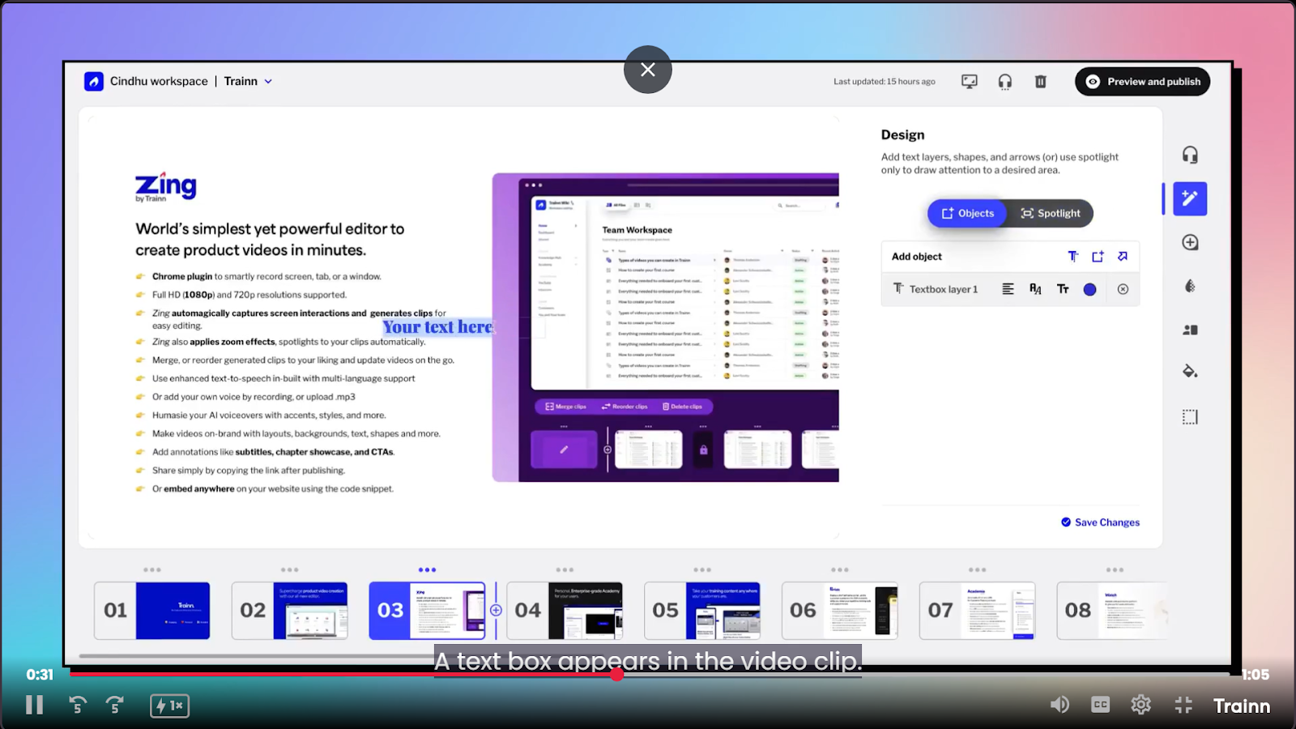Image resolution: width=1296 pixels, height=729 pixels.
Task: Click Save Changes
Action: [x=1100, y=522]
